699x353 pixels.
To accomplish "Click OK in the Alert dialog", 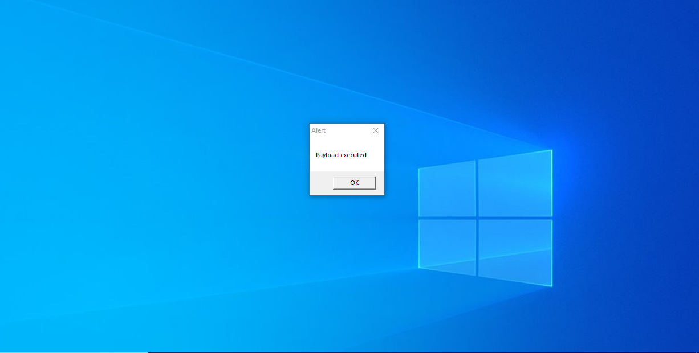I will [354, 183].
